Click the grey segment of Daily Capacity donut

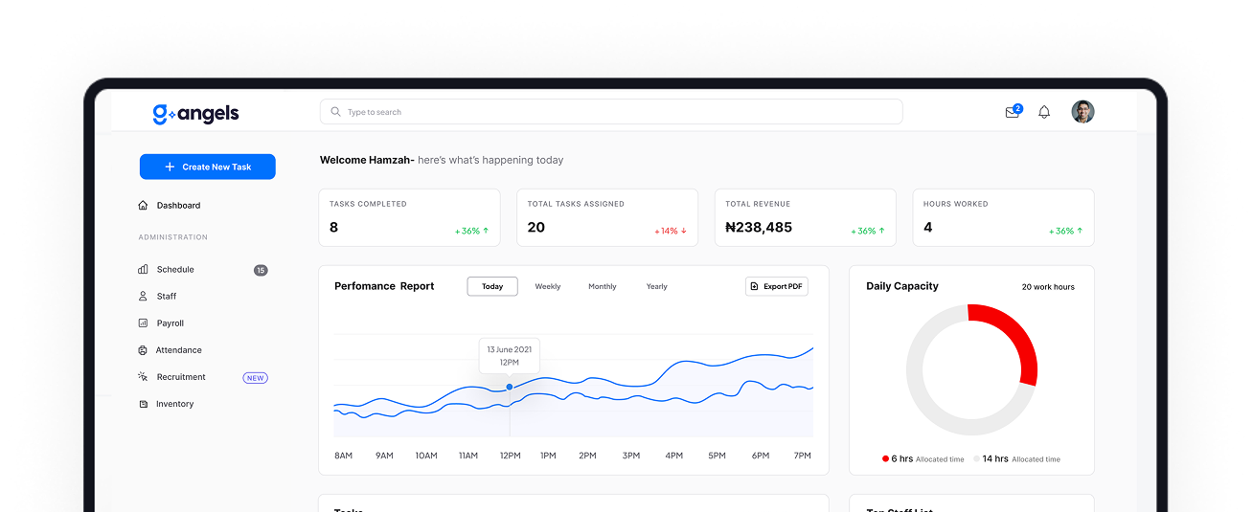point(920,392)
